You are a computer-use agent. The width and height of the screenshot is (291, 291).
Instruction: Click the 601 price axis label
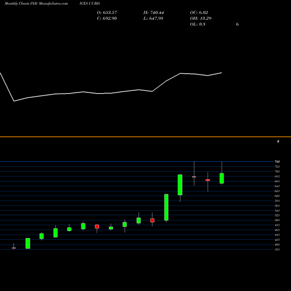[x=277, y=196]
